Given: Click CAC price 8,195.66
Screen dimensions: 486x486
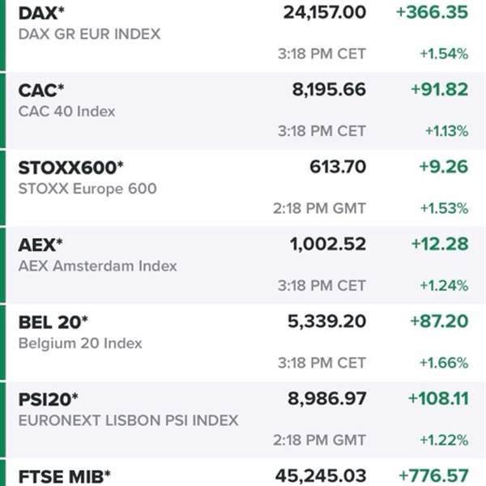Looking at the screenshot, I should click(329, 90).
